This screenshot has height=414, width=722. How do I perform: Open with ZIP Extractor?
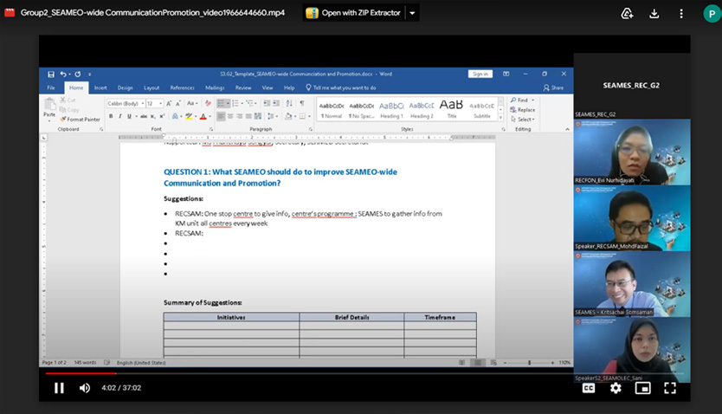tap(353, 13)
